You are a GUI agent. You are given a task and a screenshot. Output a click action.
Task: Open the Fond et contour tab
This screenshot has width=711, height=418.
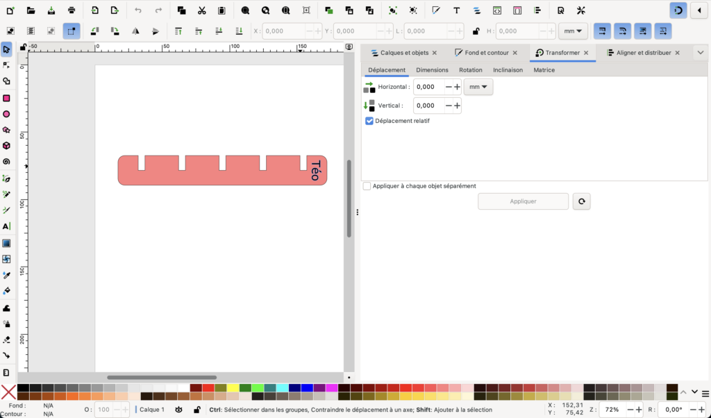pyautogui.click(x=486, y=53)
